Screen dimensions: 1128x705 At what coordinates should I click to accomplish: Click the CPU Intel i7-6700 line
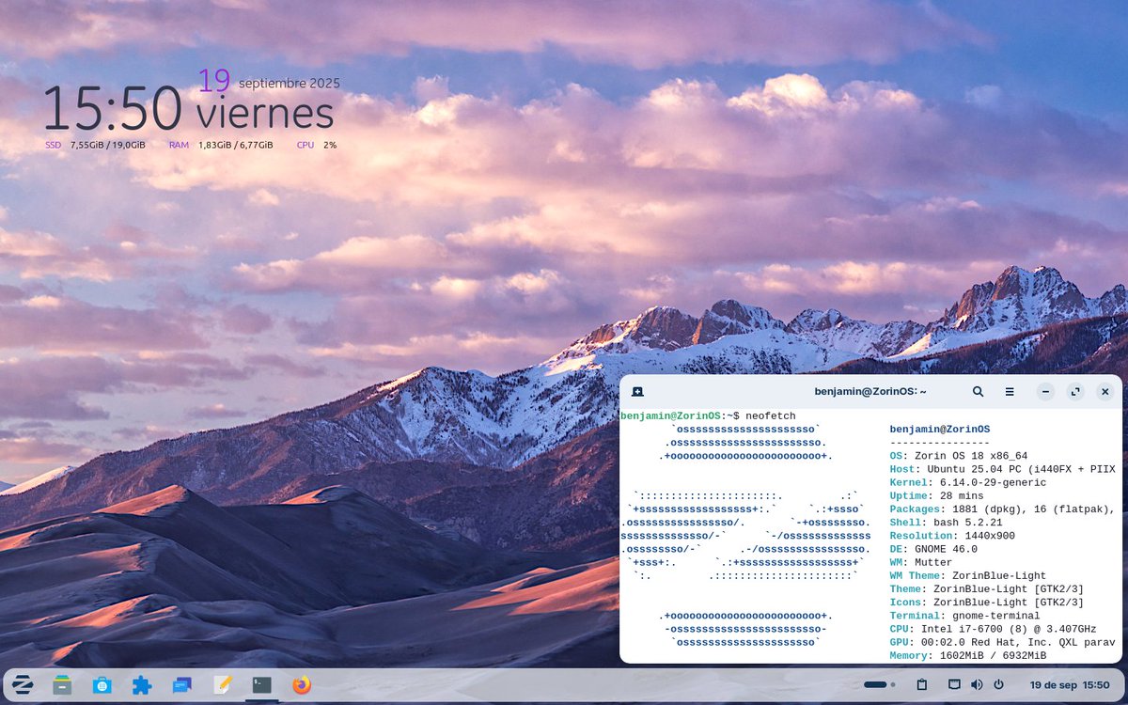tap(993, 629)
